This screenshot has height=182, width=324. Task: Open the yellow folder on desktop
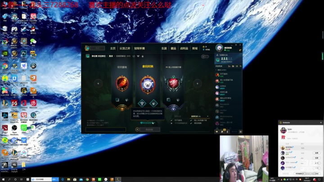click(x=24, y=166)
